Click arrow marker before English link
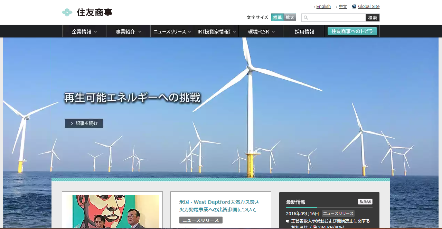Screen dimensions: 442x229 point(314,7)
